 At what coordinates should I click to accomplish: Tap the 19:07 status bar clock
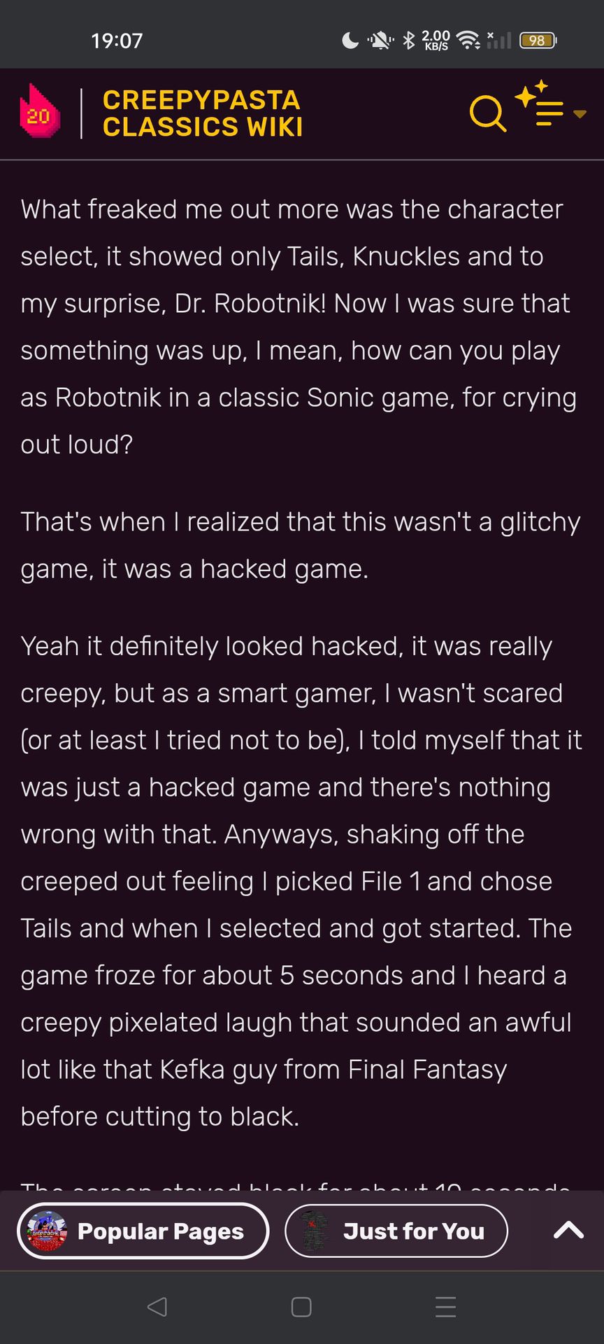(117, 41)
